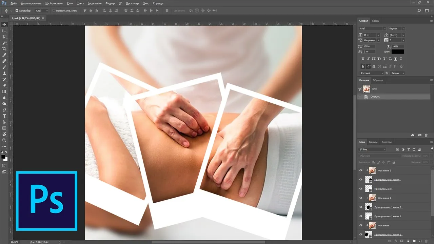434x244 pixels.
Task: Click the 1.psd history snapshot thumbnail
Action: tap(367, 89)
